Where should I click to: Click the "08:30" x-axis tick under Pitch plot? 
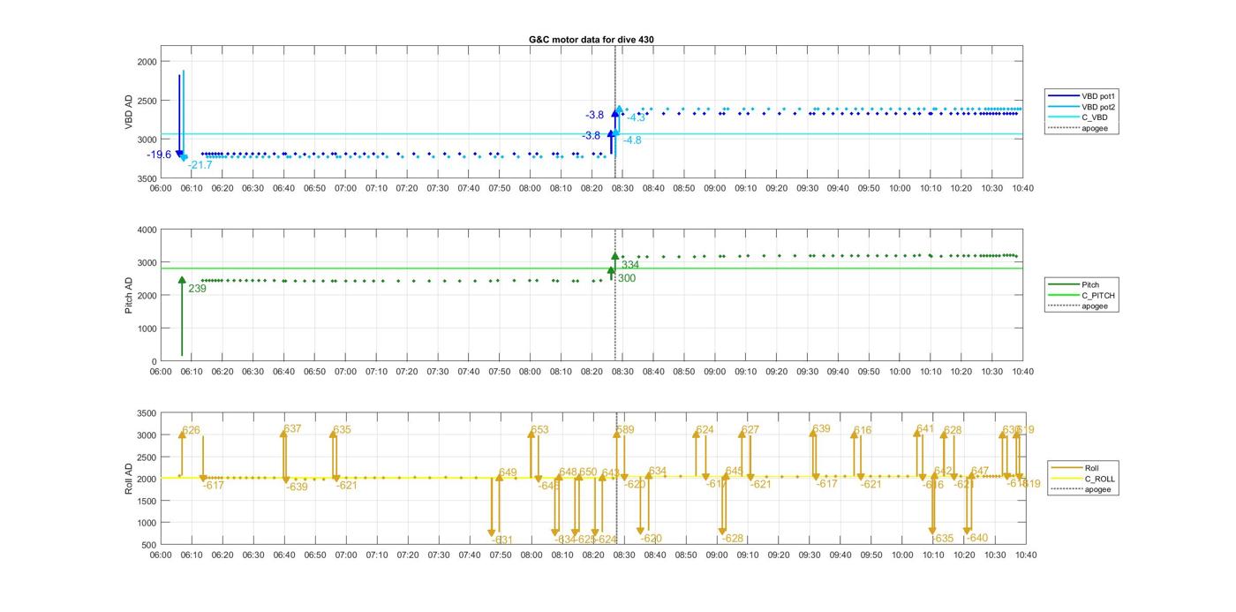pos(622,372)
